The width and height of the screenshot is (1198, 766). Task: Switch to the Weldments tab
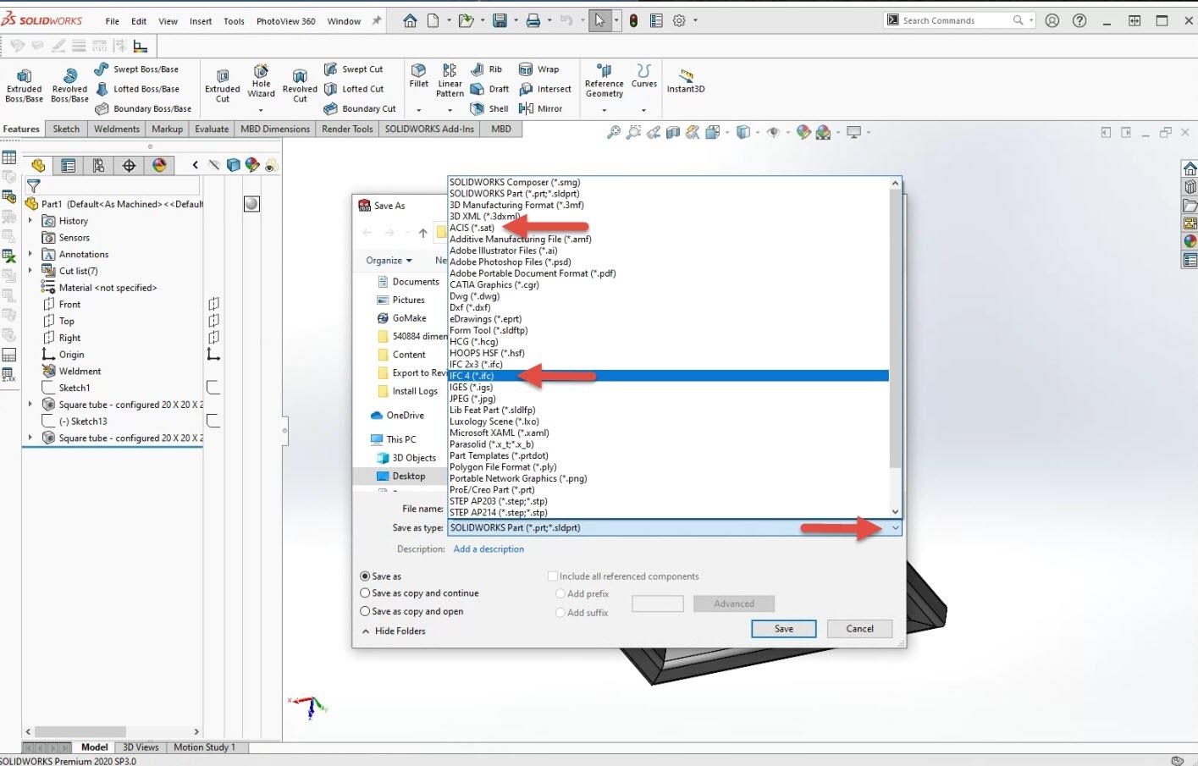(117, 129)
